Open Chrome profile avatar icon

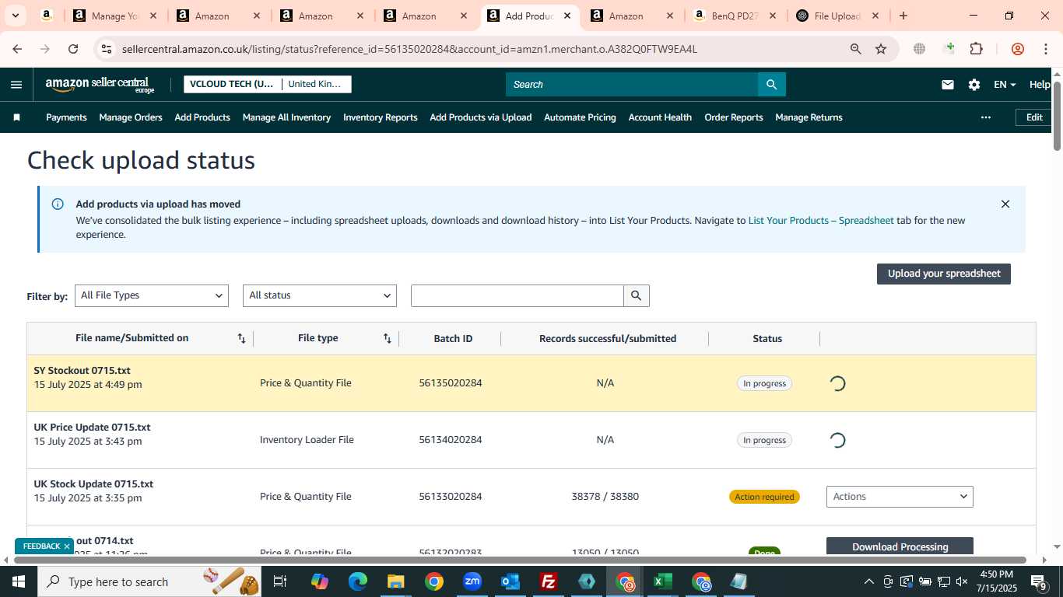(x=1017, y=49)
